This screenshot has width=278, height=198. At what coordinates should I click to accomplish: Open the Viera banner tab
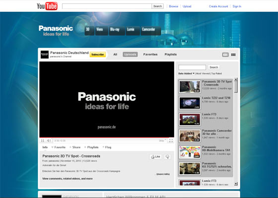102,31
